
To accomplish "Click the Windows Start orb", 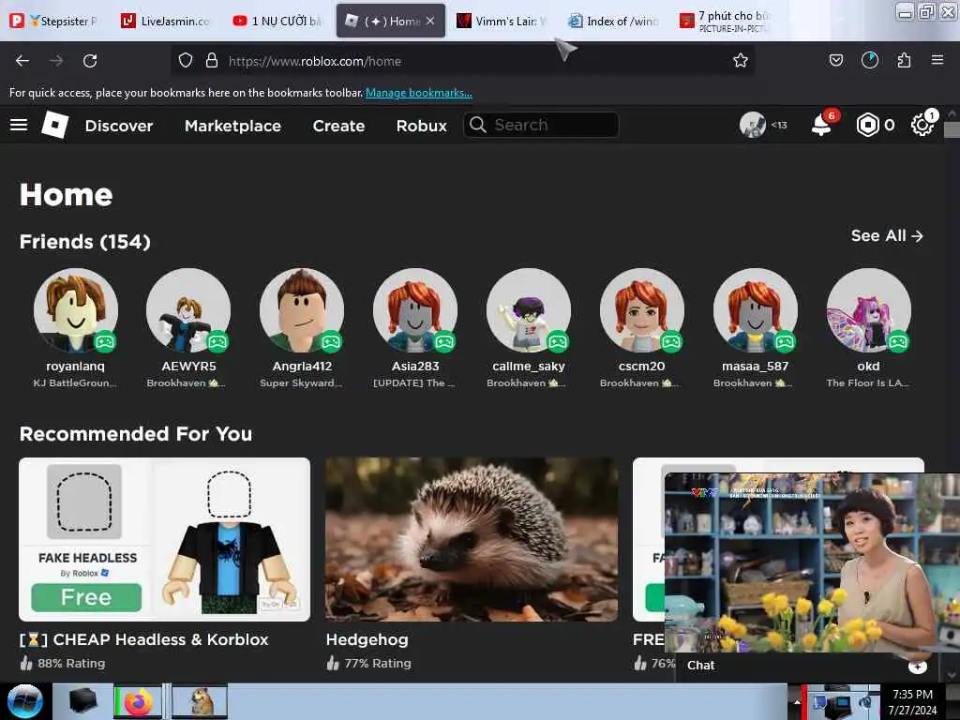I will [x=24, y=701].
